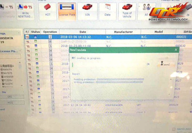The width and height of the screenshot is (192, 133).
Task: Click the license plate input field
Action: coord(10,56)
